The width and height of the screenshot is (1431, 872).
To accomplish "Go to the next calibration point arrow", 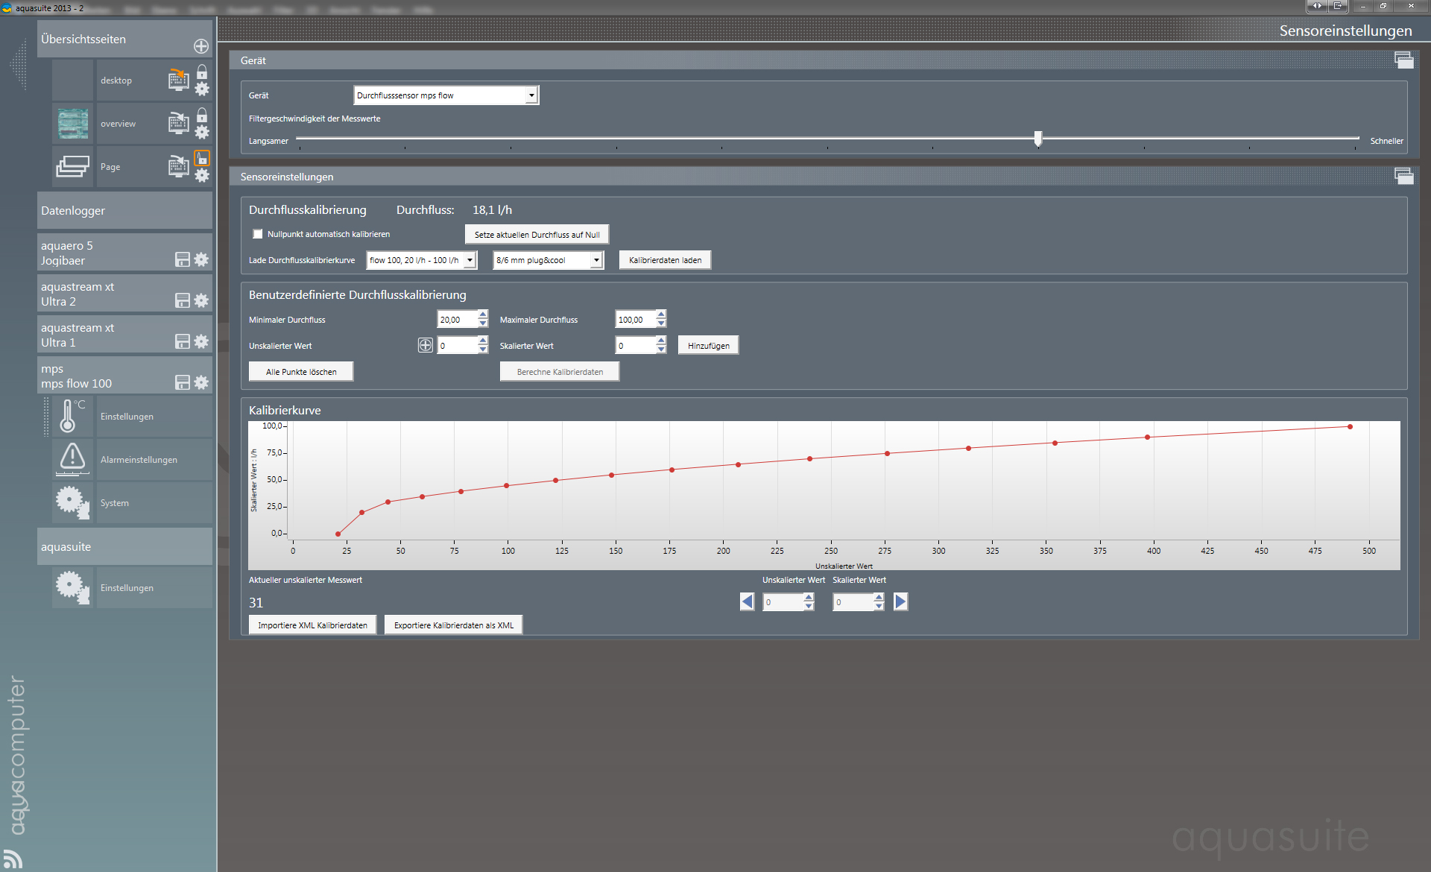I will pos(900,601).
